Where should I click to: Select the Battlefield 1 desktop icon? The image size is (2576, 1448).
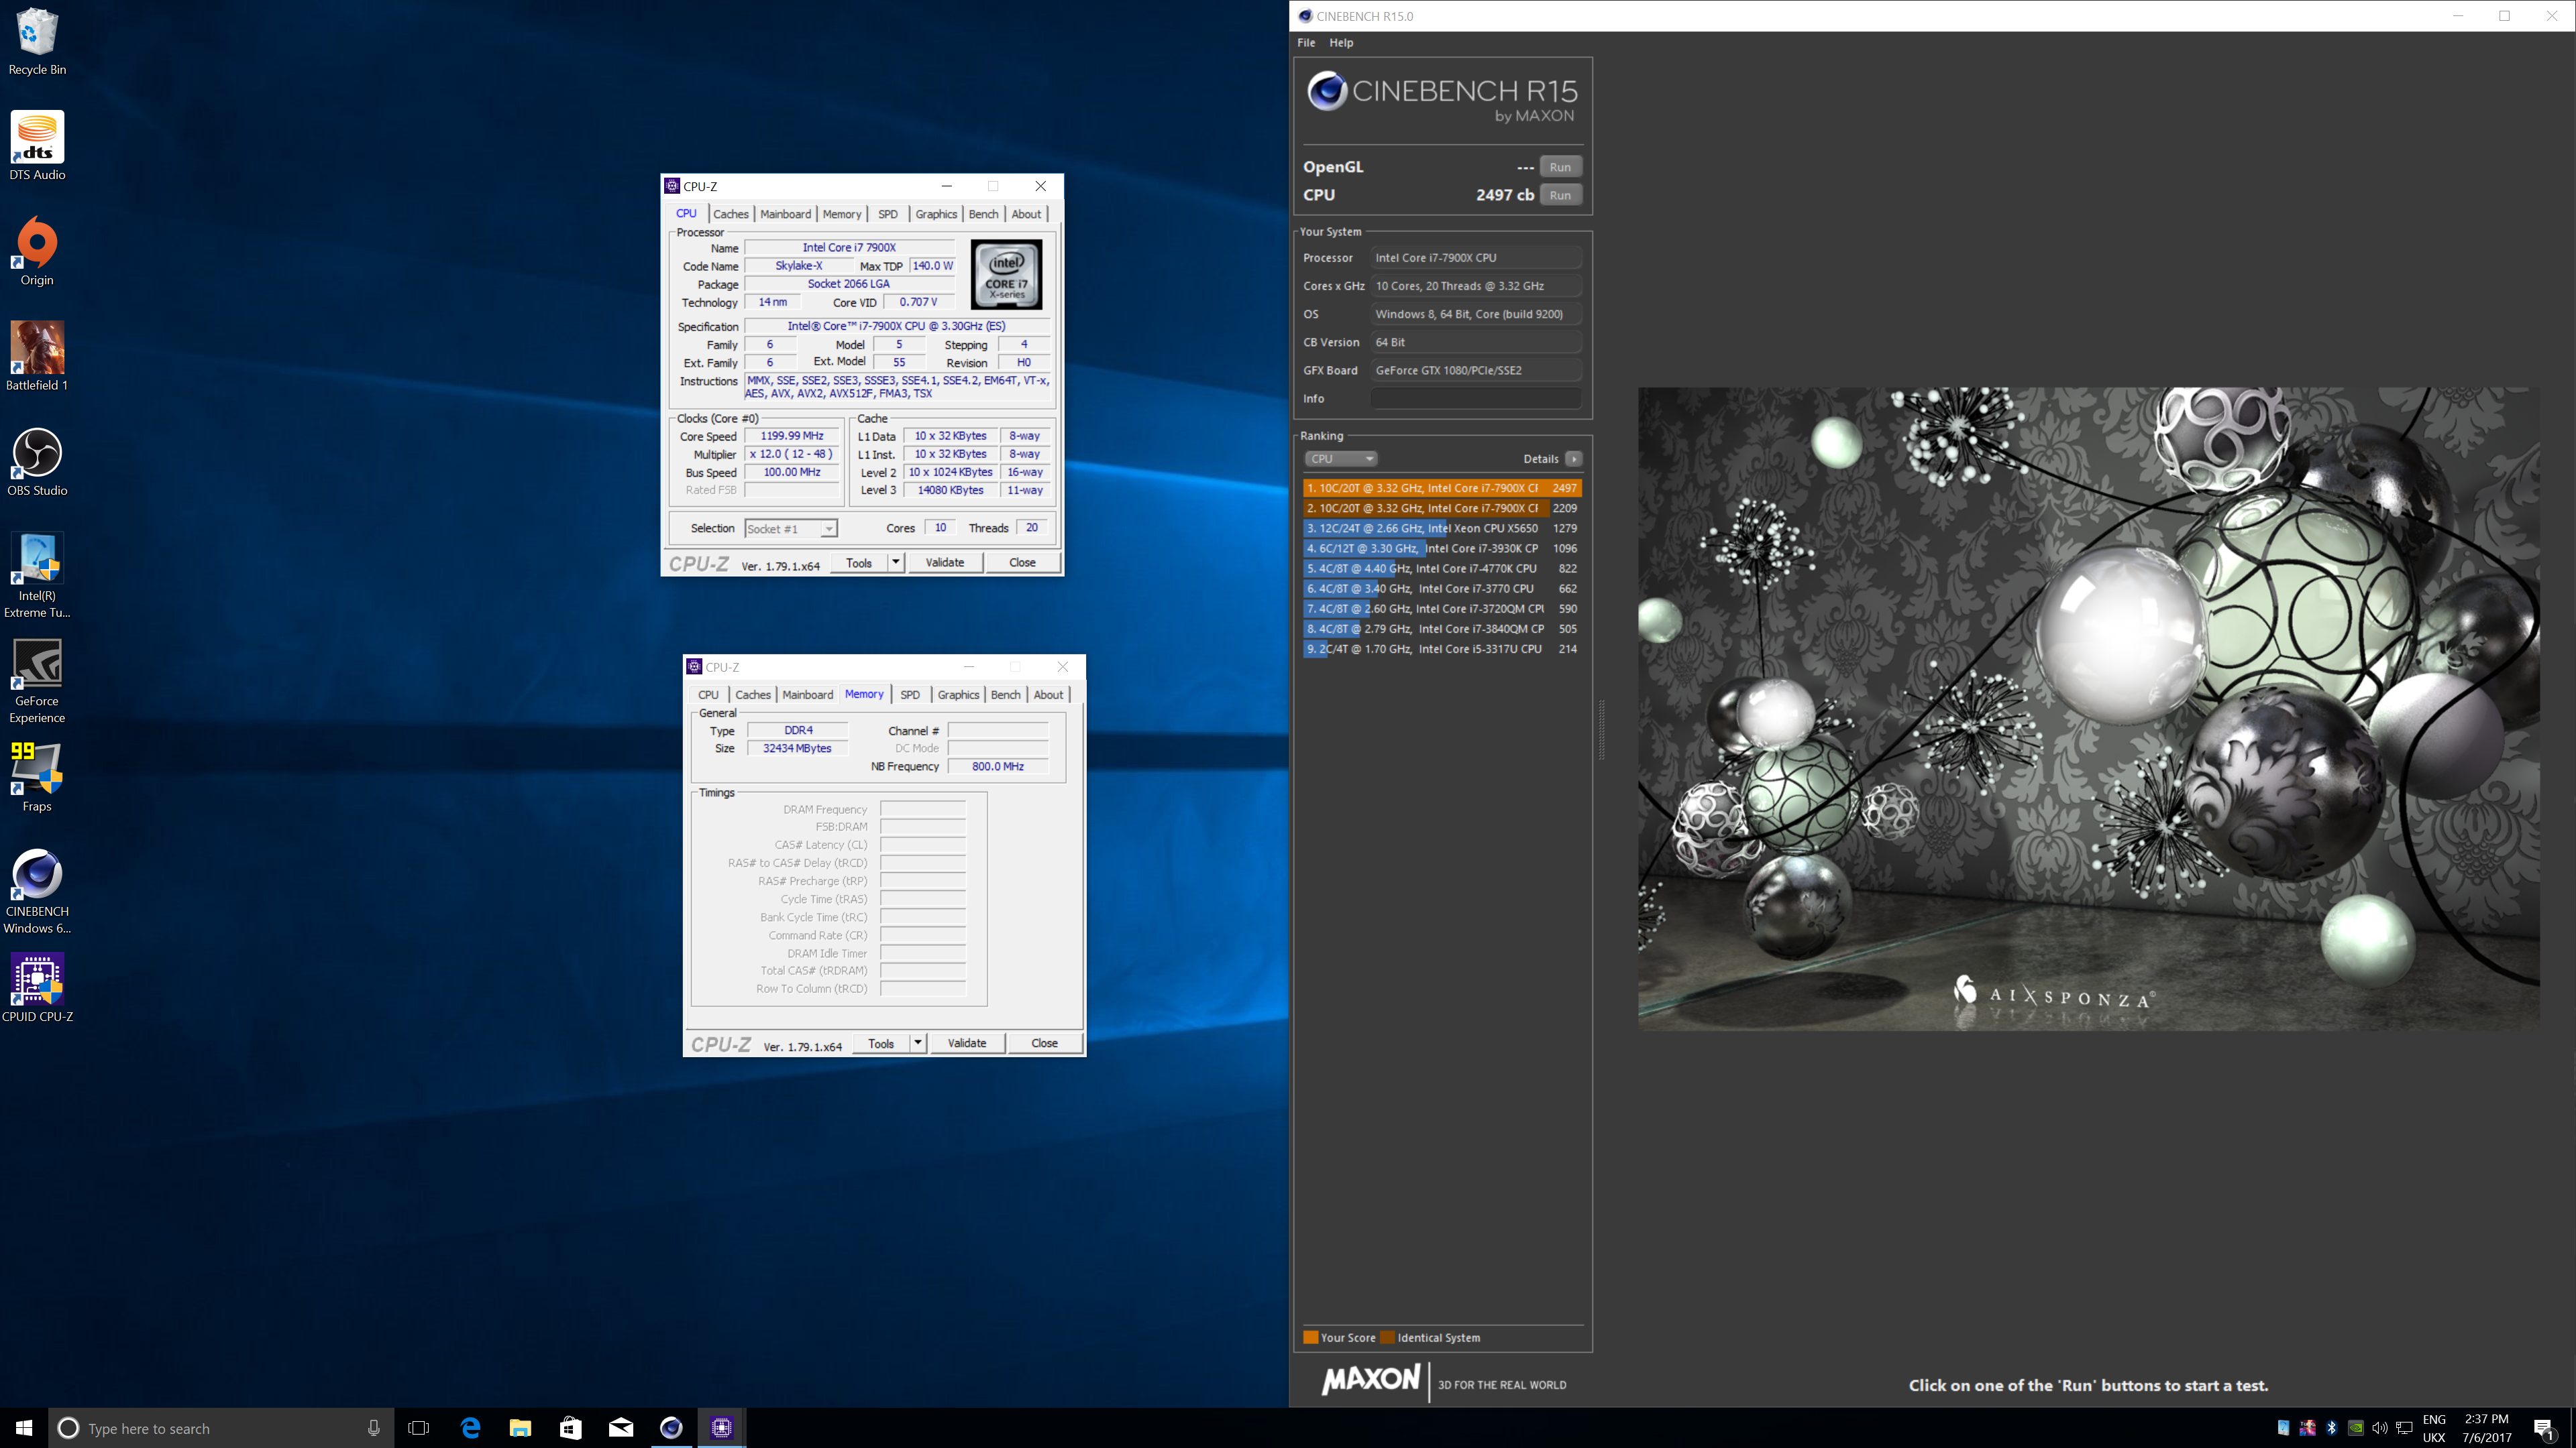[x=37, y=357]
